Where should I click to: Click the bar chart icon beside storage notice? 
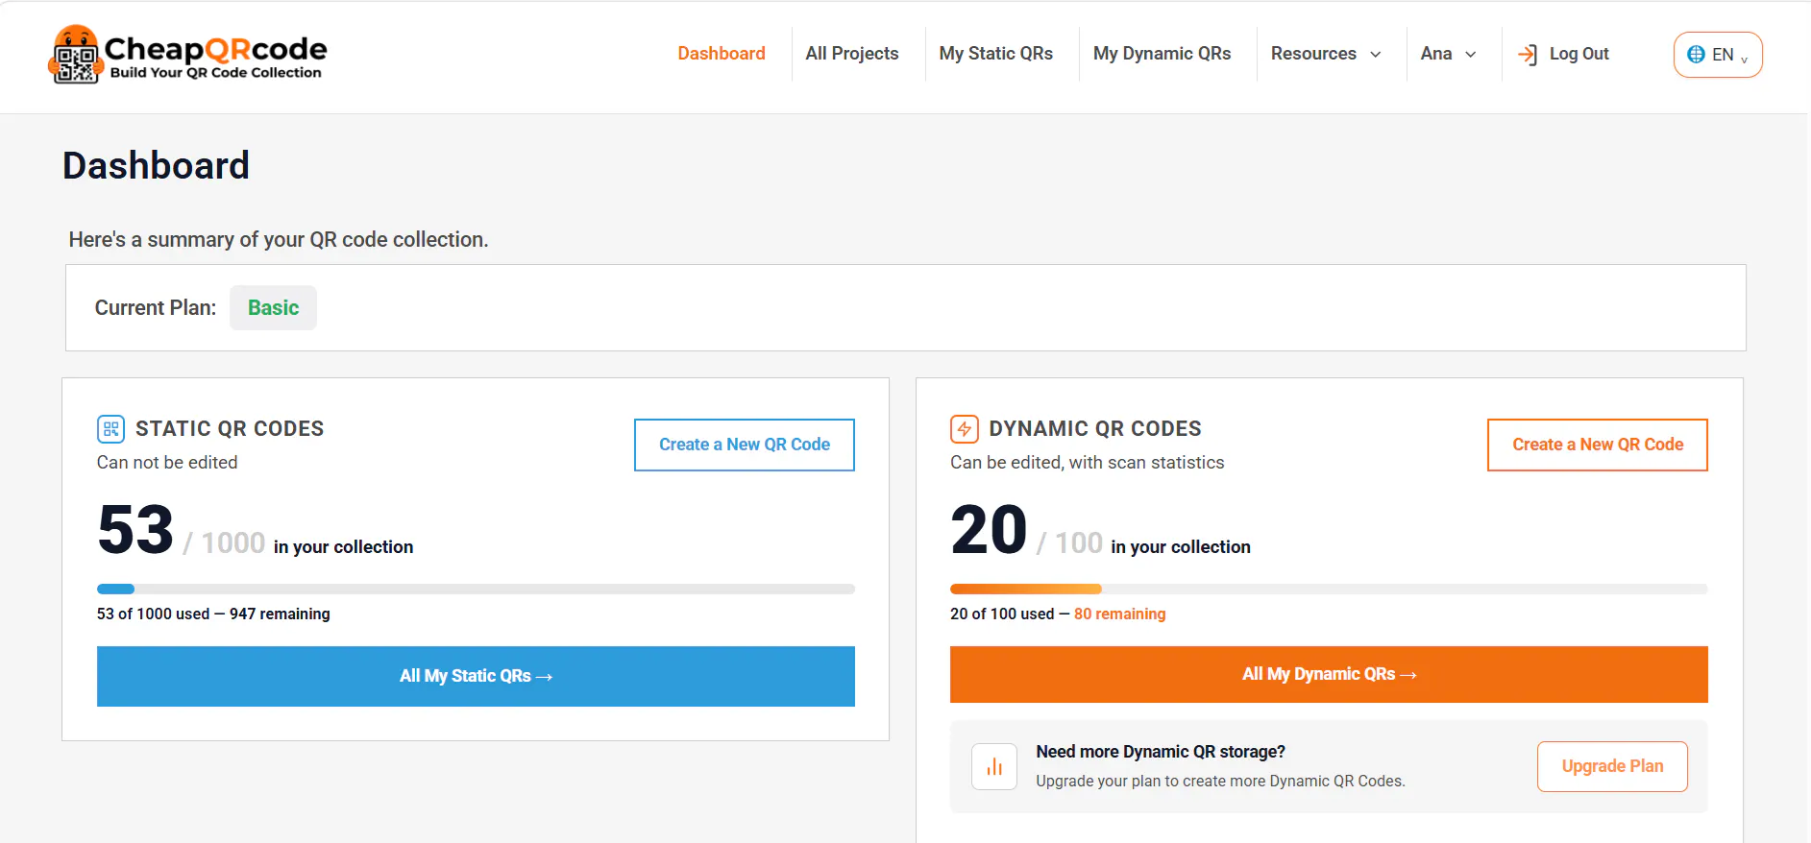coord(993,766)
